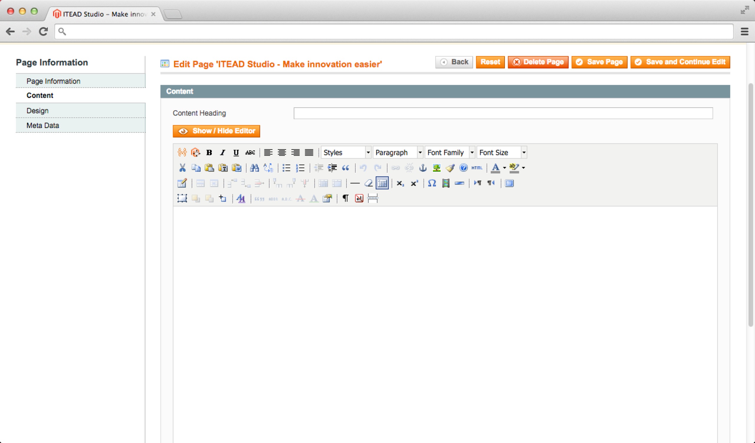Toggle bold formatting
Screen dimensions: 755x443
[x=209, y=152]
